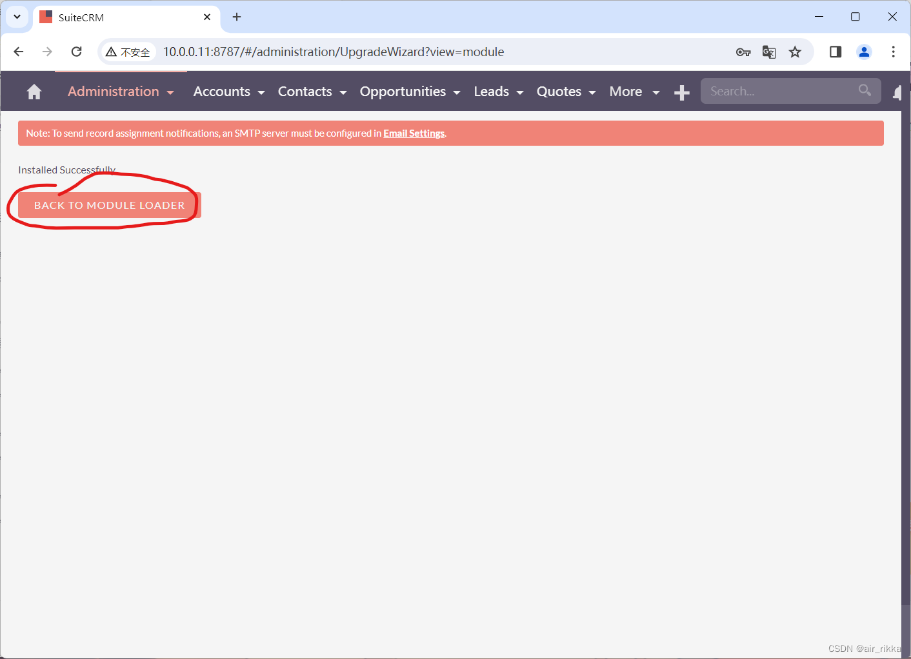Click the password key icon in address bar

click(743, 52)
